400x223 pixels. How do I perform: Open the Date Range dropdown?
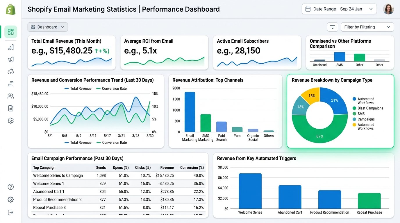[339, 9]
